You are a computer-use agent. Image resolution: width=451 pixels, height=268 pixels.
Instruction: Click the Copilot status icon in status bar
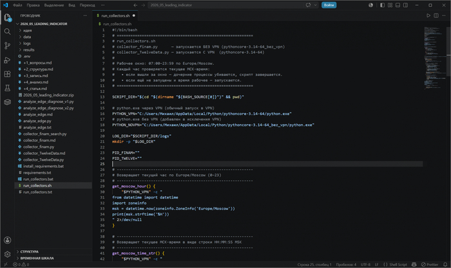[x=414, y=265]
